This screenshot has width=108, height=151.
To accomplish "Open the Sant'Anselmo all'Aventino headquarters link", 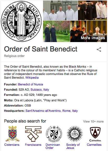I will tap(43, 111).
